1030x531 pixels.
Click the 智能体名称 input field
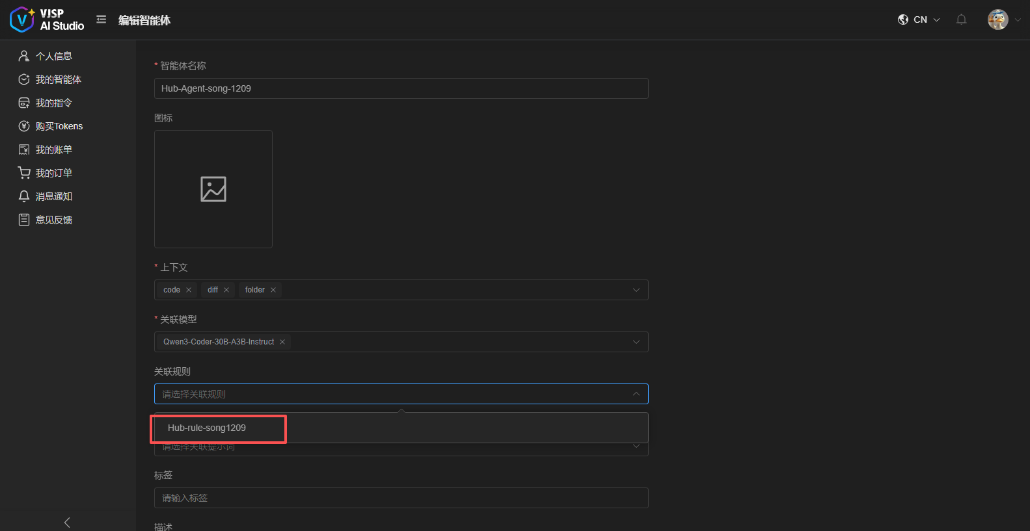tap(401, 88)
